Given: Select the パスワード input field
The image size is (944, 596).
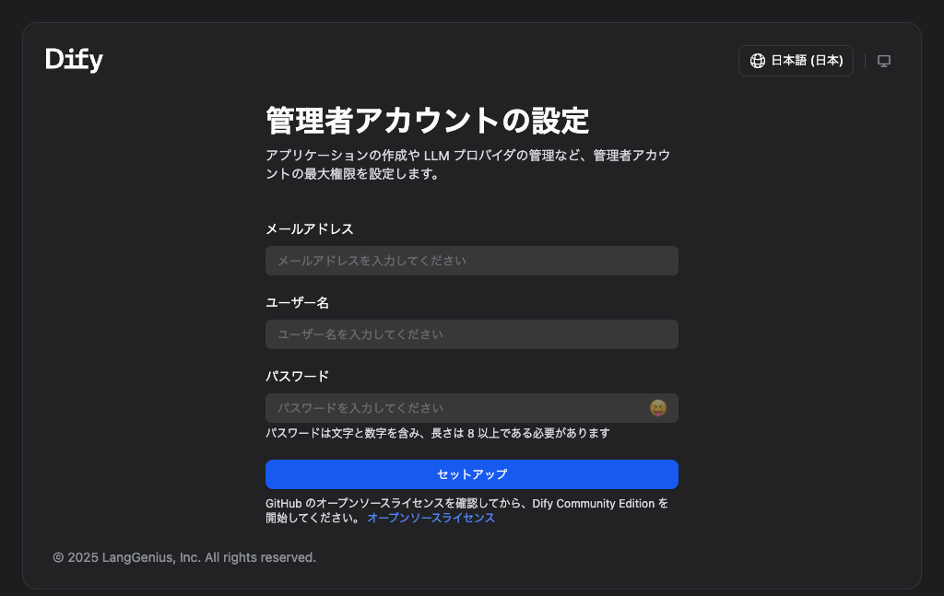Looking at the screenshot, I should [452, 408].
